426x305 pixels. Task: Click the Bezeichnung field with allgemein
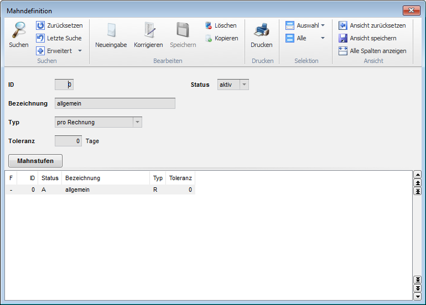click(x=115, y=103)
